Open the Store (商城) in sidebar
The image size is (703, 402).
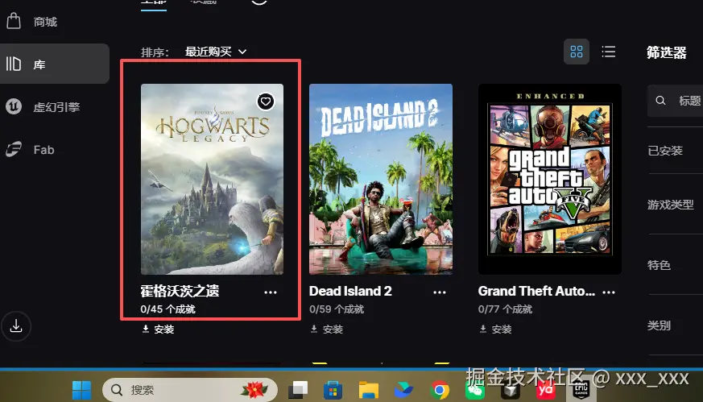pyautogui.click(x=45, y=22)
